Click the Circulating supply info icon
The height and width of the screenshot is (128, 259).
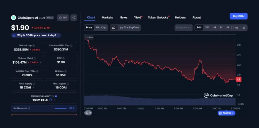tap(53, 96)
